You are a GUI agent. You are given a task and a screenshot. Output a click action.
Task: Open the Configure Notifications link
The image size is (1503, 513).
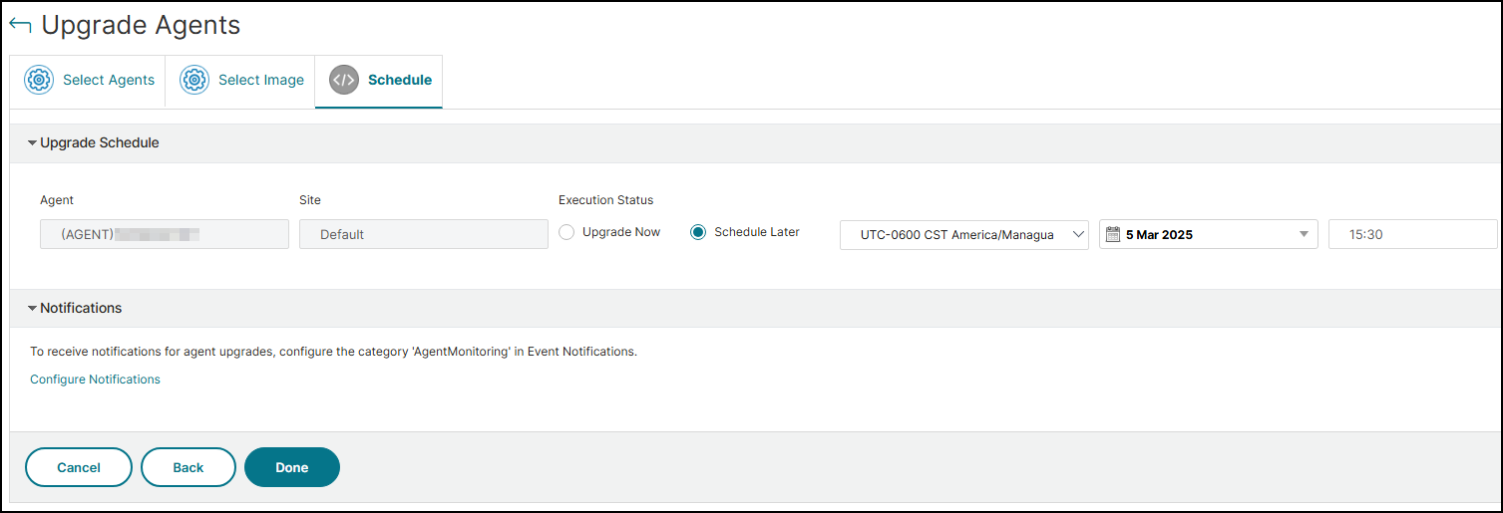pyautogui.click(x=95, y=380)
